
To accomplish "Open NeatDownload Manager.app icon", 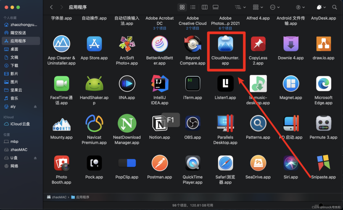I will 127,123.
